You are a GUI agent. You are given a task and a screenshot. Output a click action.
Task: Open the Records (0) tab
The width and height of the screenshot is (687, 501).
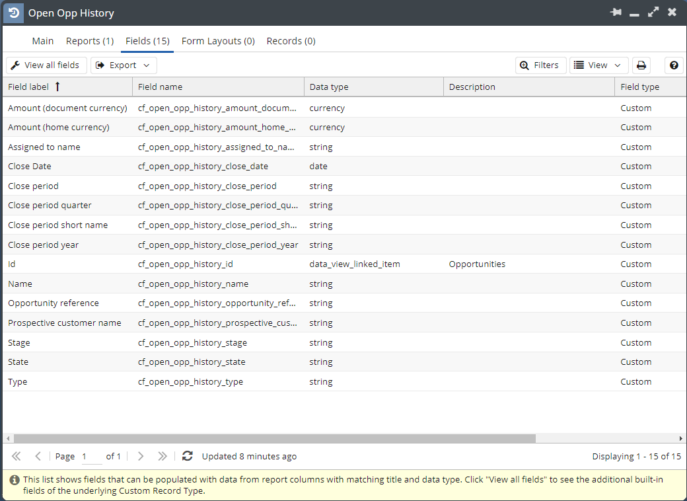pos(291,41)
